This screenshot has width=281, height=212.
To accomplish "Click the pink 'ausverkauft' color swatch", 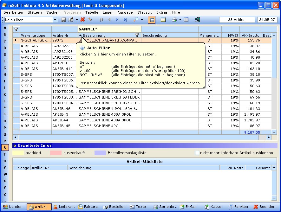I will (56, 153).
